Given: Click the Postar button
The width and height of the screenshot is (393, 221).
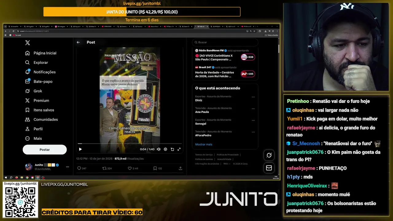Looking at the screenshot, I should click(x=45, y=150).
